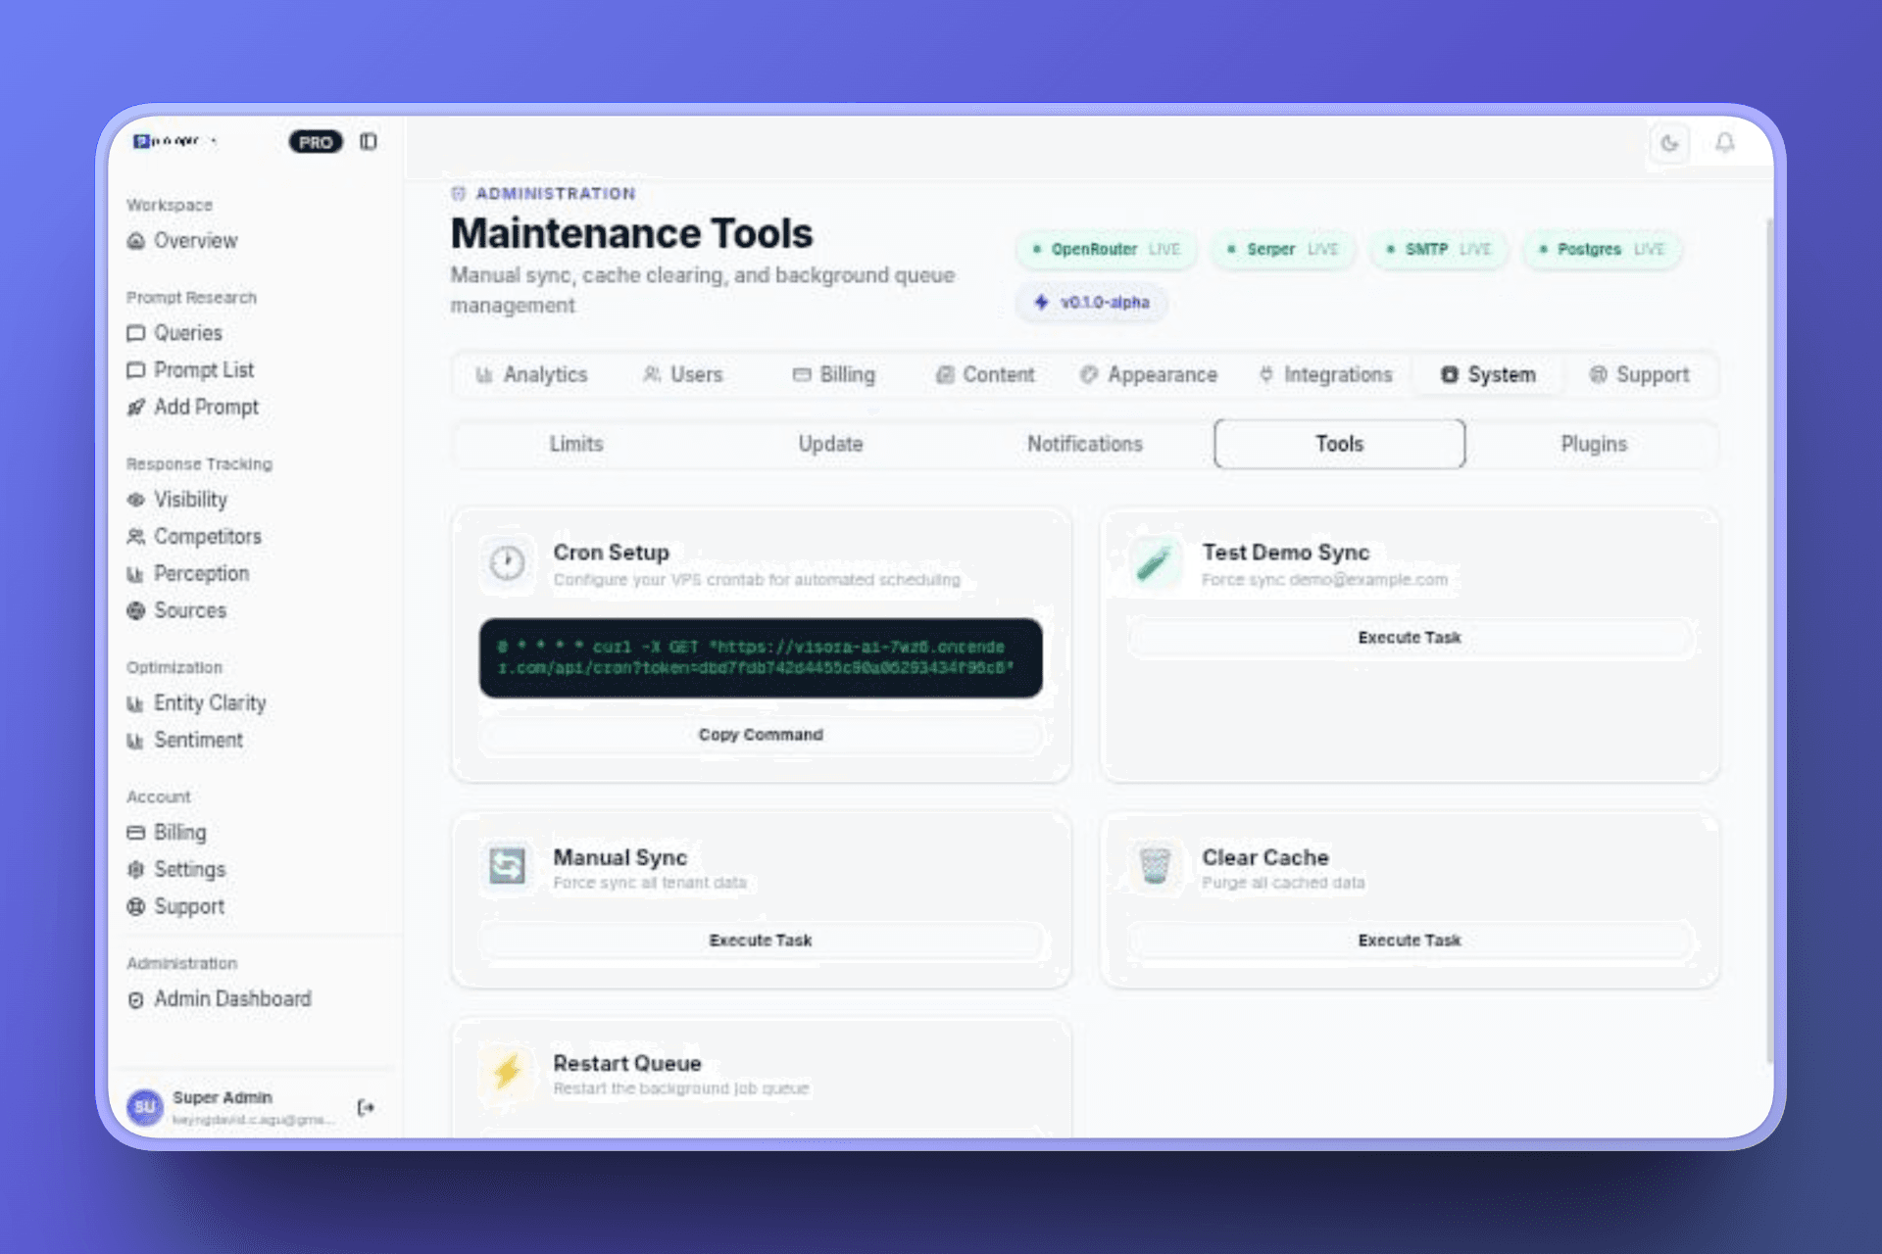Click the ADMINISTRATION breadcrumb label
The image size is (1882, 1254).
[x=556, y=194]
